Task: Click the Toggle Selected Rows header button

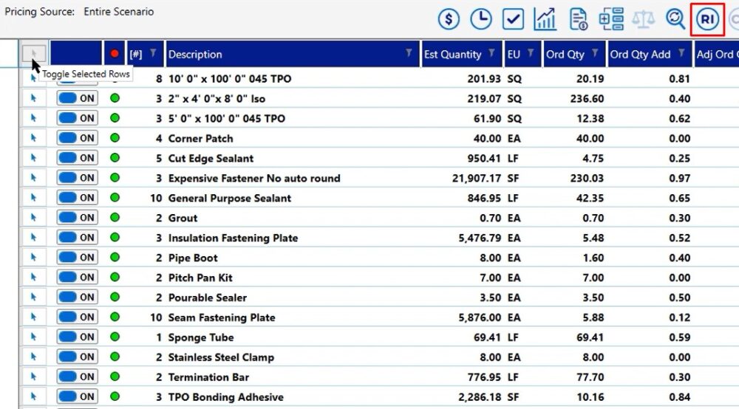Action: point(34,54)
